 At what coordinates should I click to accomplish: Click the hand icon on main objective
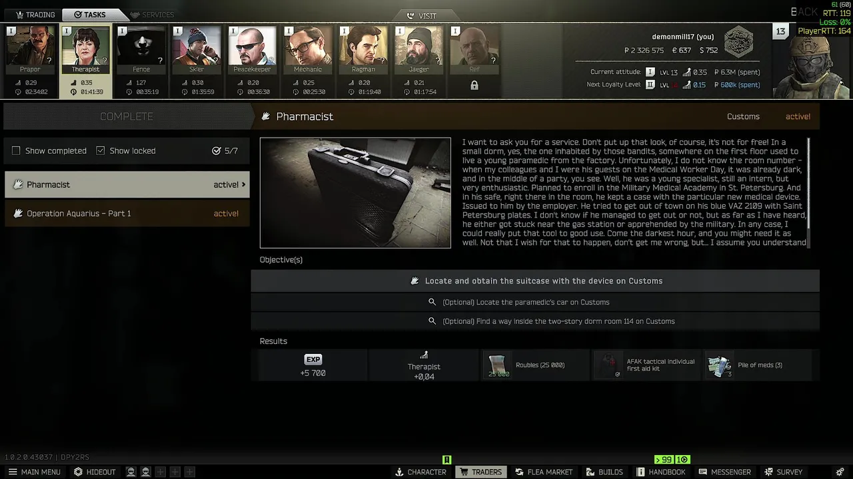415,281
